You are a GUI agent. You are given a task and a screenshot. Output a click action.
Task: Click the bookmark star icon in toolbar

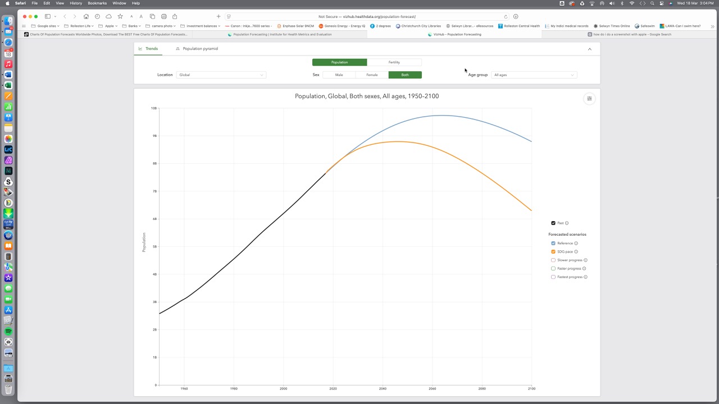tap(120, 16)
